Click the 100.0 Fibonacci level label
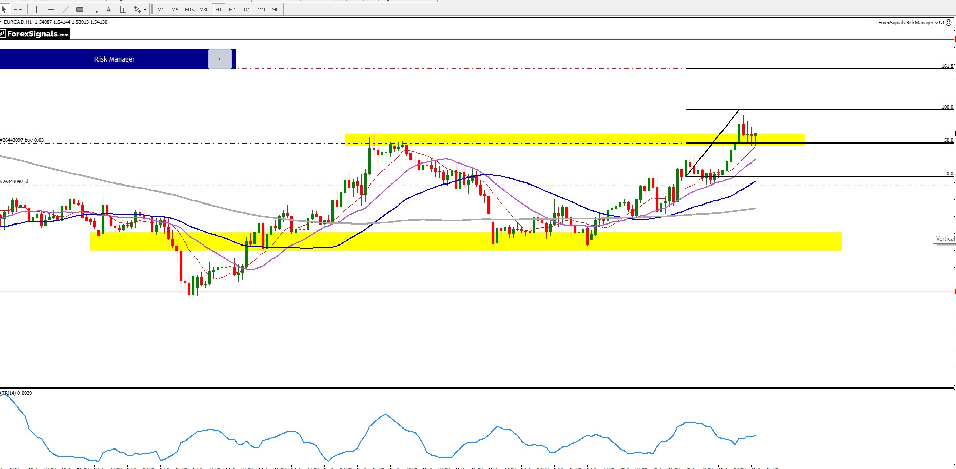This screenshot has width=956, height=469. click(947, 107)
